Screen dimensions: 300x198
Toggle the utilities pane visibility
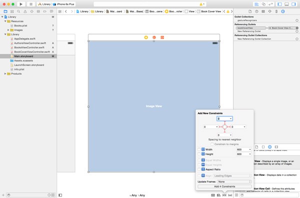293,4
